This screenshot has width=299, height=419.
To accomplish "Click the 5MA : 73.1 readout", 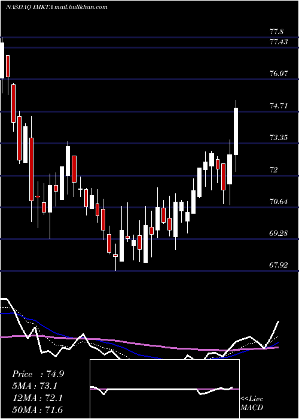I will point(35,386).
